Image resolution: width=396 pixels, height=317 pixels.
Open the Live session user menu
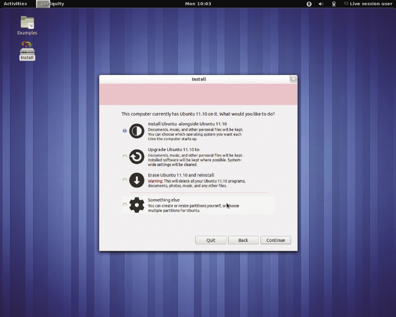pyautogui.click(x=368, y=4)
